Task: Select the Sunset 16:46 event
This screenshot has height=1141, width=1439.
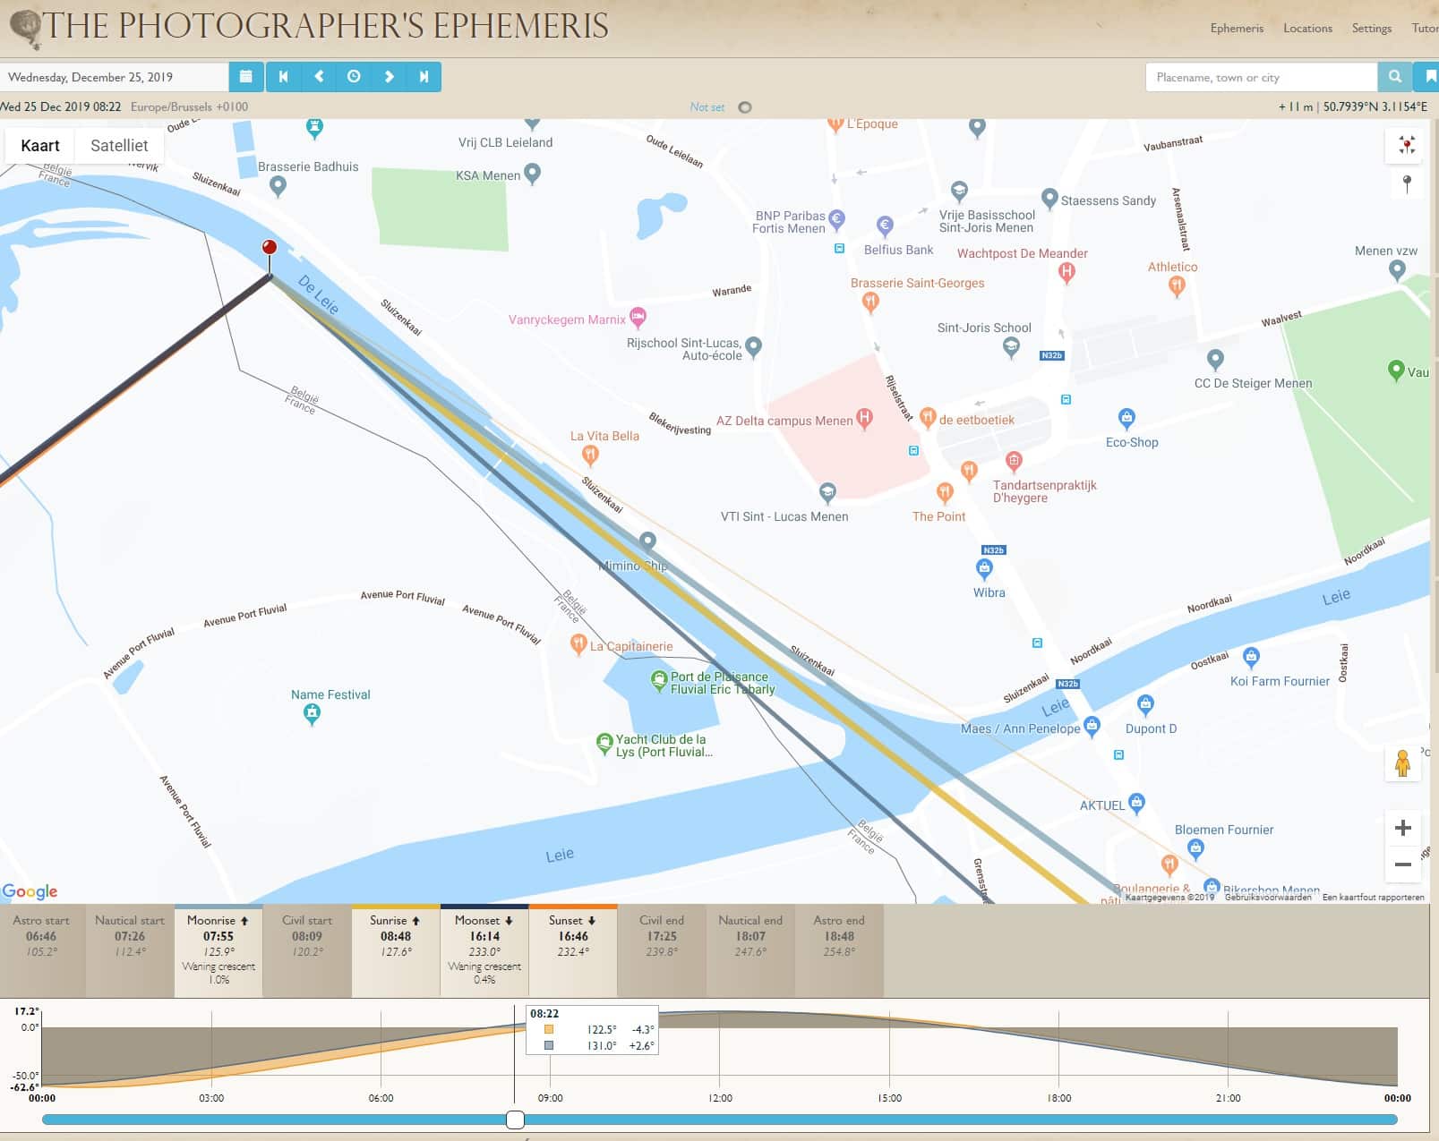Action: click(x=573, y=950)
